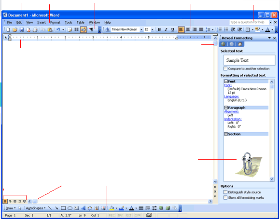Select the Rectangle shape tool in Draw toolbar

point(63,208)
